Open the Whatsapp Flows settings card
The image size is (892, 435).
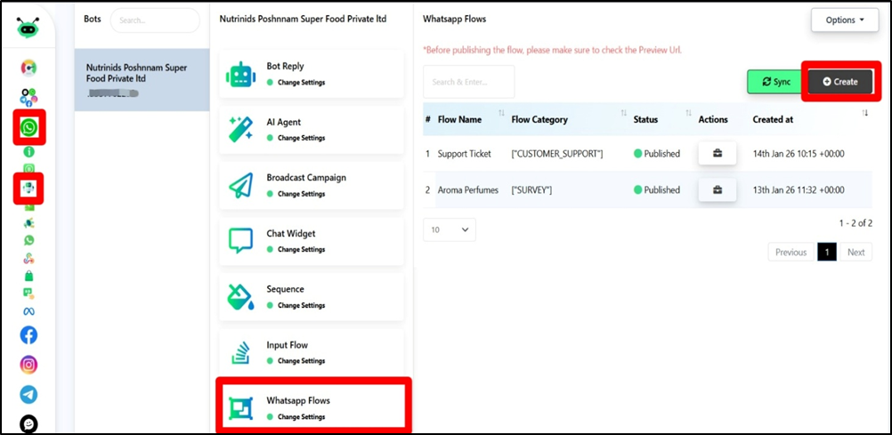[311, 407]
